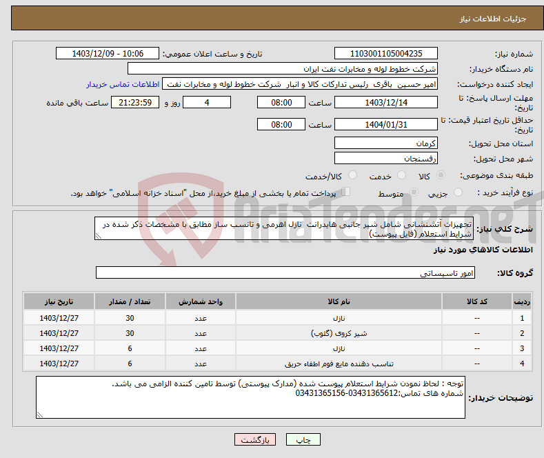Click the price validity date 1404/01/31
544x458 pixels.
pos(386,125)
